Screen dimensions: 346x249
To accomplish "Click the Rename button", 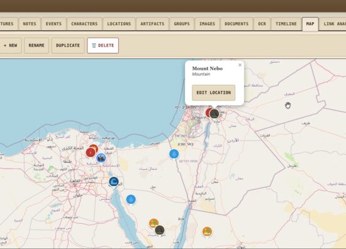I will point(36,45).
